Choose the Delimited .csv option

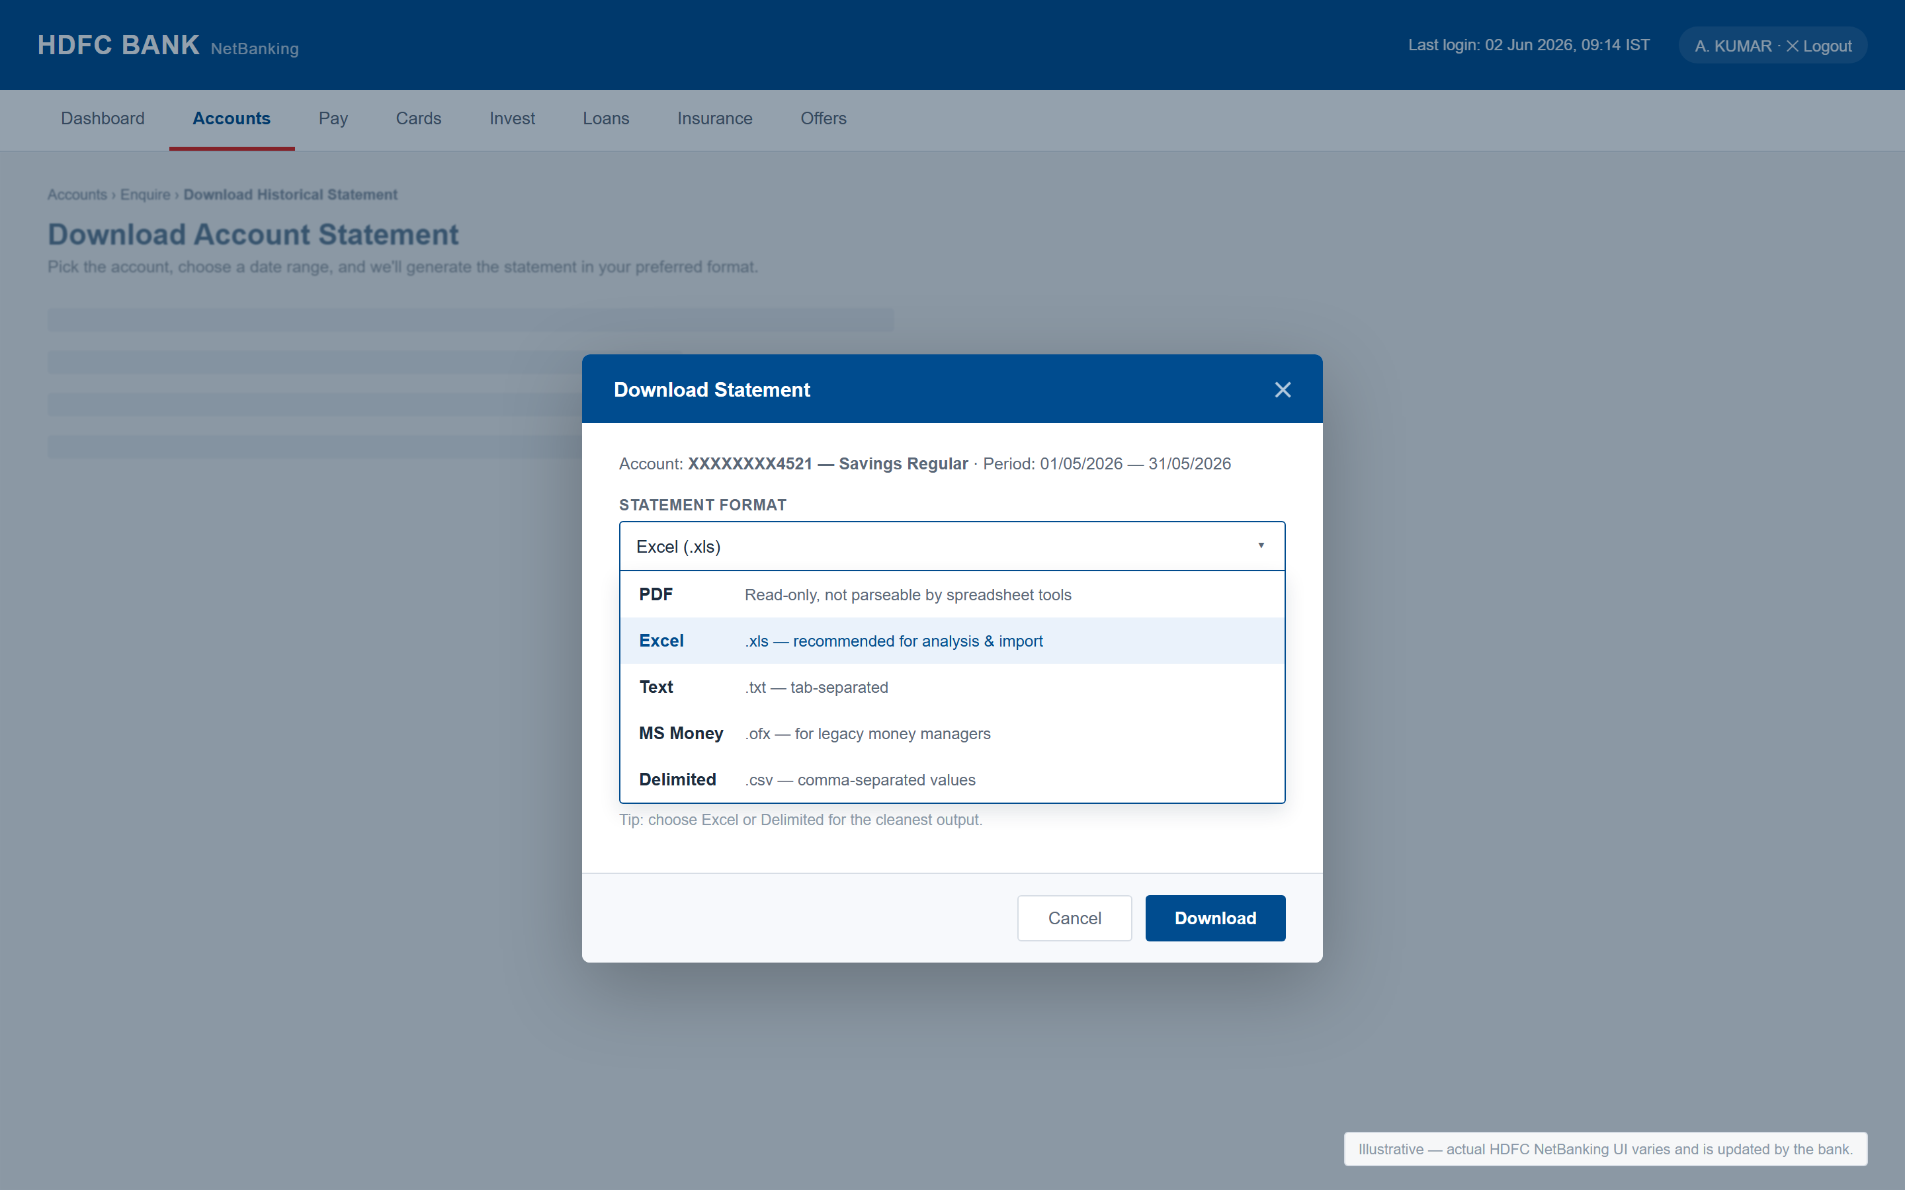952,779
